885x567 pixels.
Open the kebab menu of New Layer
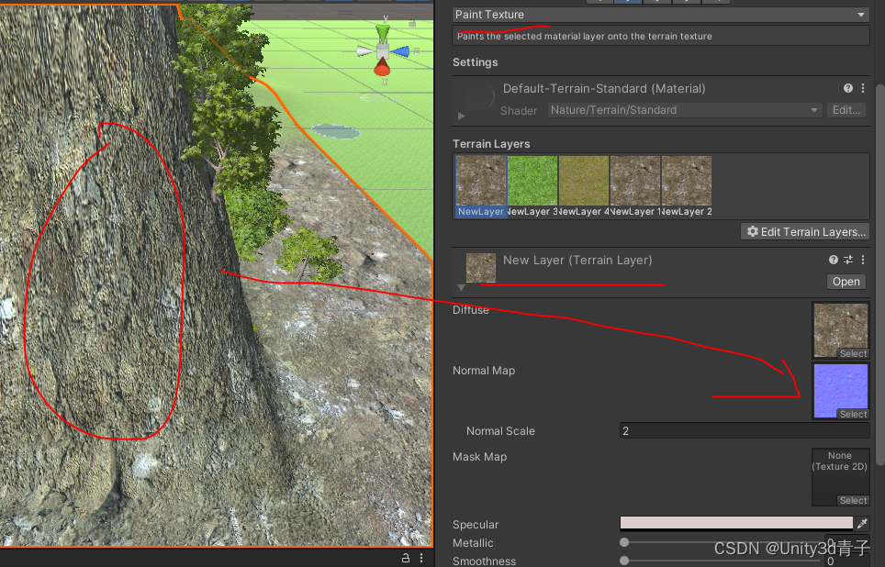click(862, 260)
